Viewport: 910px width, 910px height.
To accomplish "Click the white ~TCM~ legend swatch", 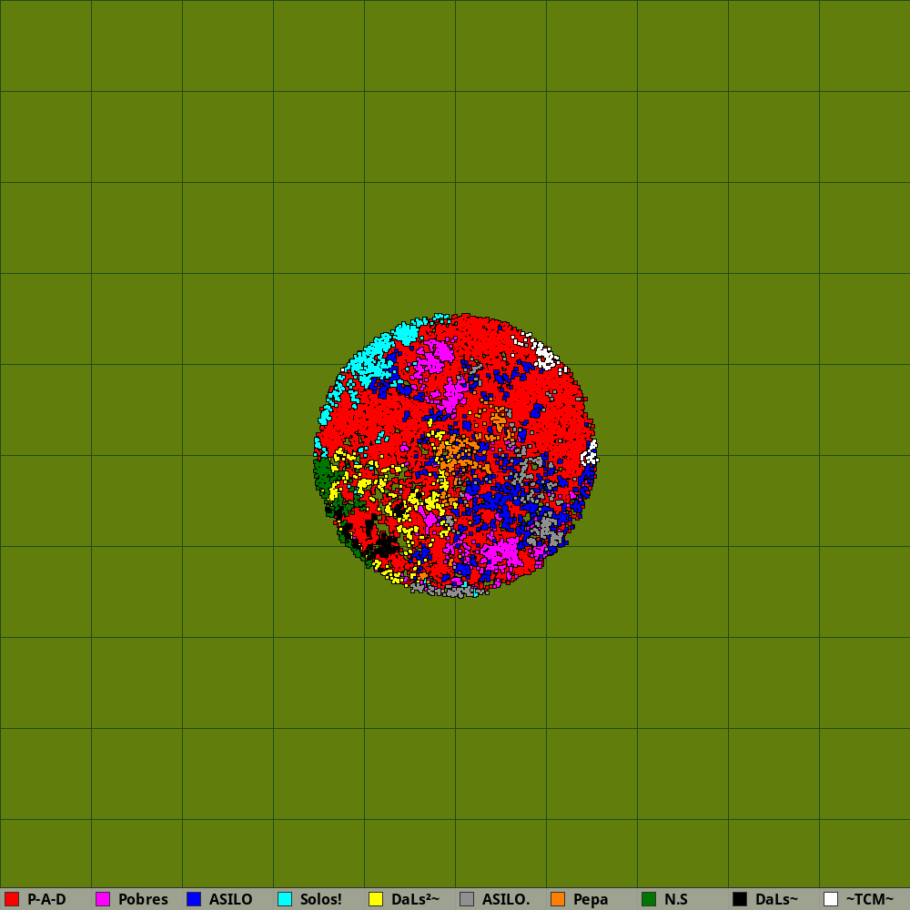I will [x=831, y=899].
